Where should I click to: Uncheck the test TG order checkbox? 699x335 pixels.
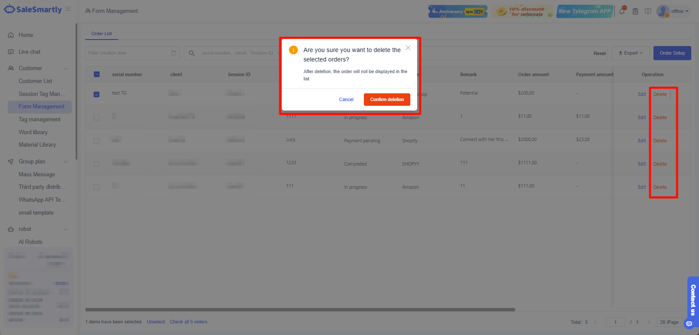(97, 94)
